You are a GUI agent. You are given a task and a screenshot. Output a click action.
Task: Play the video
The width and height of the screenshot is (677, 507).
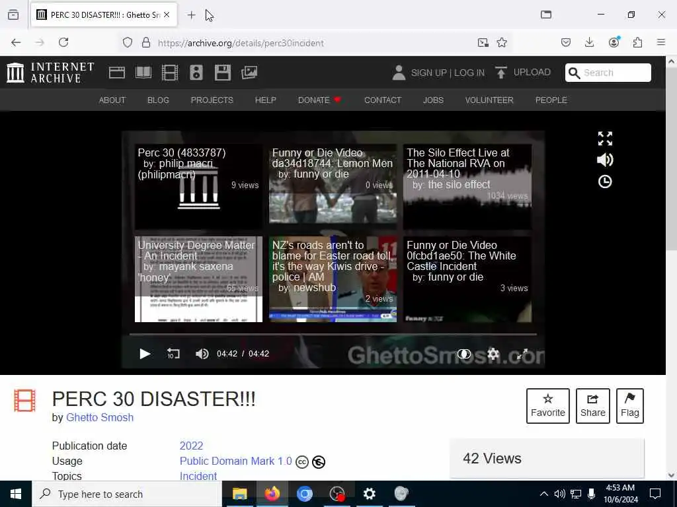[x=145, y=354]
